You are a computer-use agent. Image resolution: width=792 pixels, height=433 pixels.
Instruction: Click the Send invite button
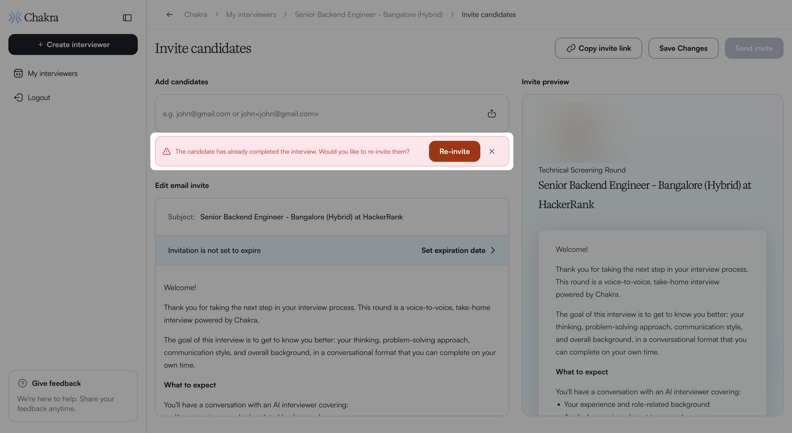pyautogui.click(x=754, y=48)
